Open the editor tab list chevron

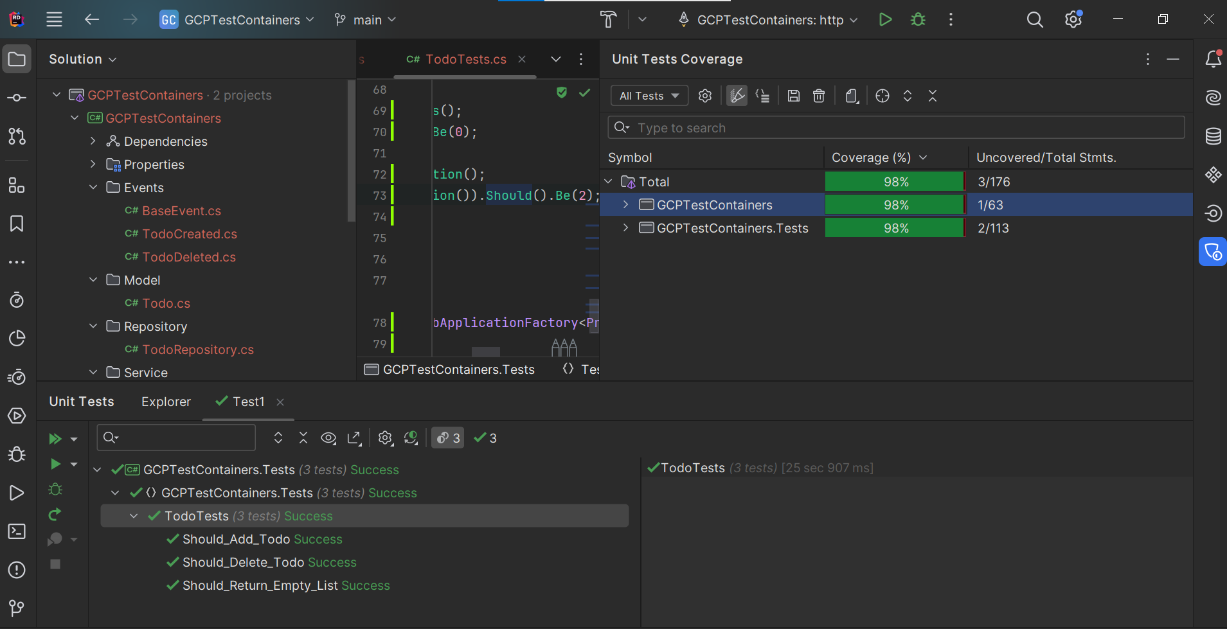[556, 59]
